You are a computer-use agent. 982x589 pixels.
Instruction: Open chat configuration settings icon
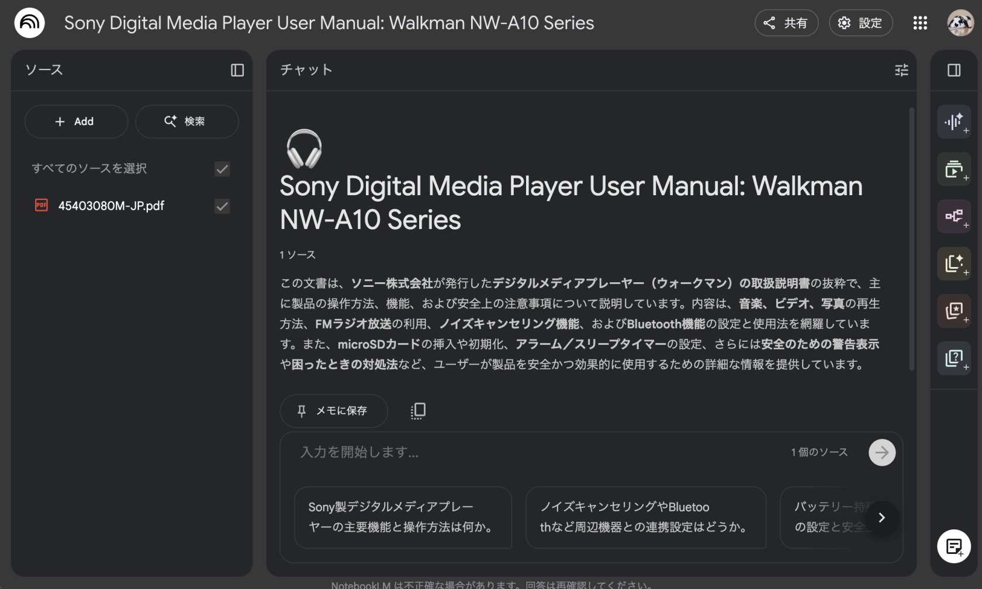901,70
